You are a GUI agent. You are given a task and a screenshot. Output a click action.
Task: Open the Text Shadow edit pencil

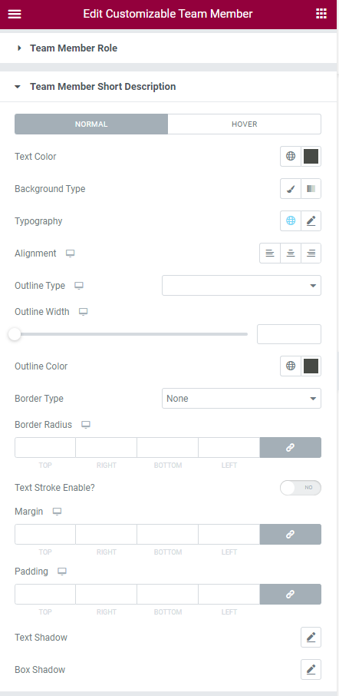[x=311, y=638]
